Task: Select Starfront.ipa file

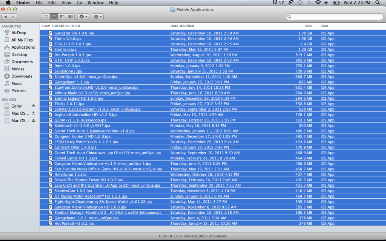Action: 213,49
